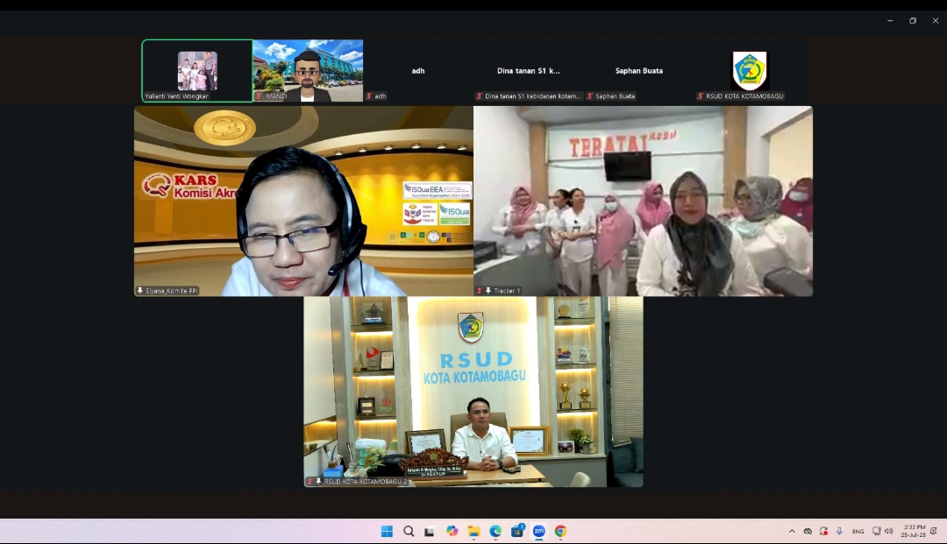Click the microphone-in-use tray icon
Viewport: 947px width, 544px height.
click(x=839, y=532)
